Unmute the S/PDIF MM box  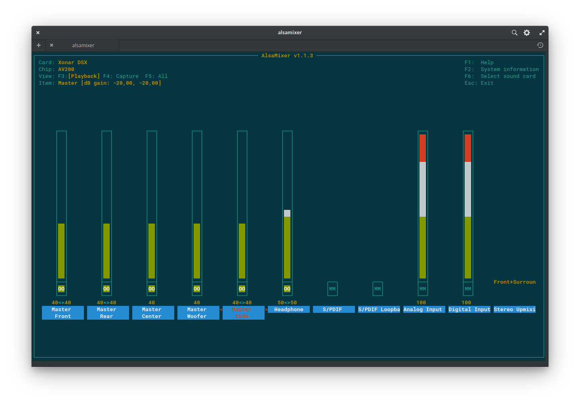point(332,289)
